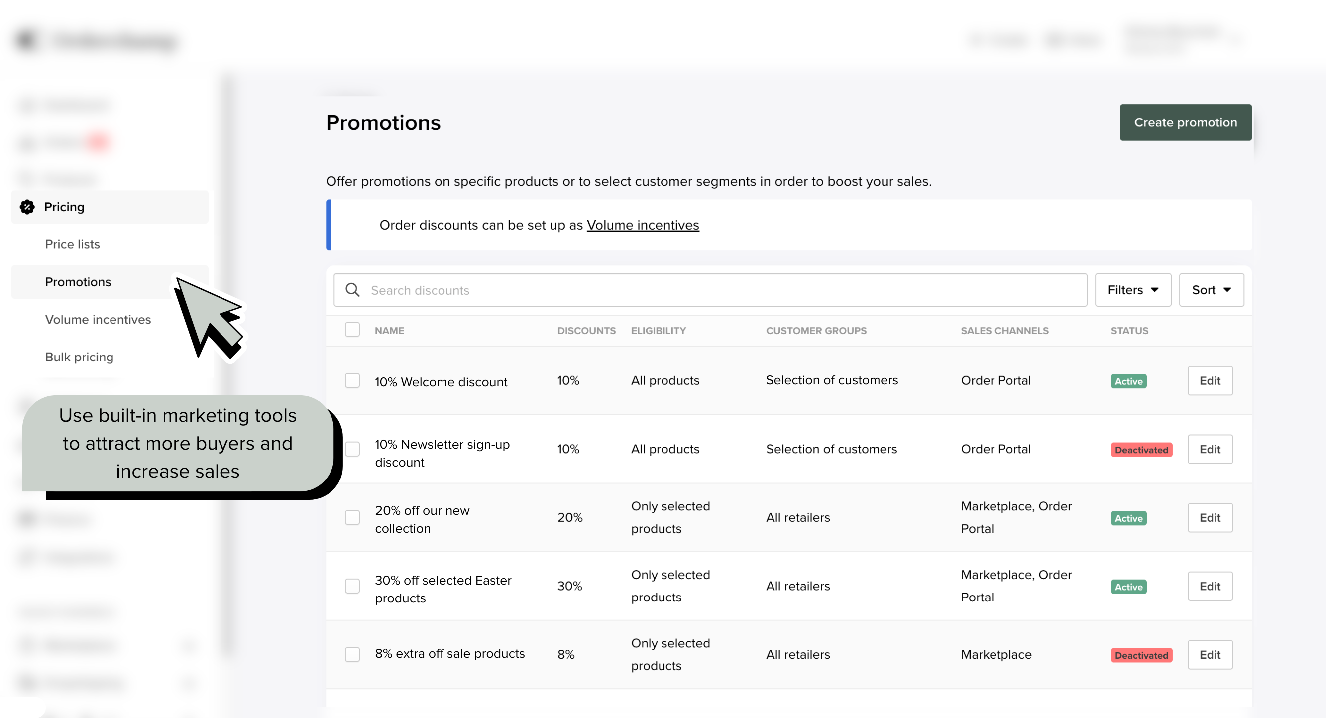
Task: Follow the Volume incentives link in banner
Action: tap(643, 225)
